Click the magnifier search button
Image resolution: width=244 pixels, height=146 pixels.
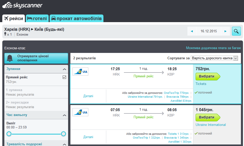point(236,31)
